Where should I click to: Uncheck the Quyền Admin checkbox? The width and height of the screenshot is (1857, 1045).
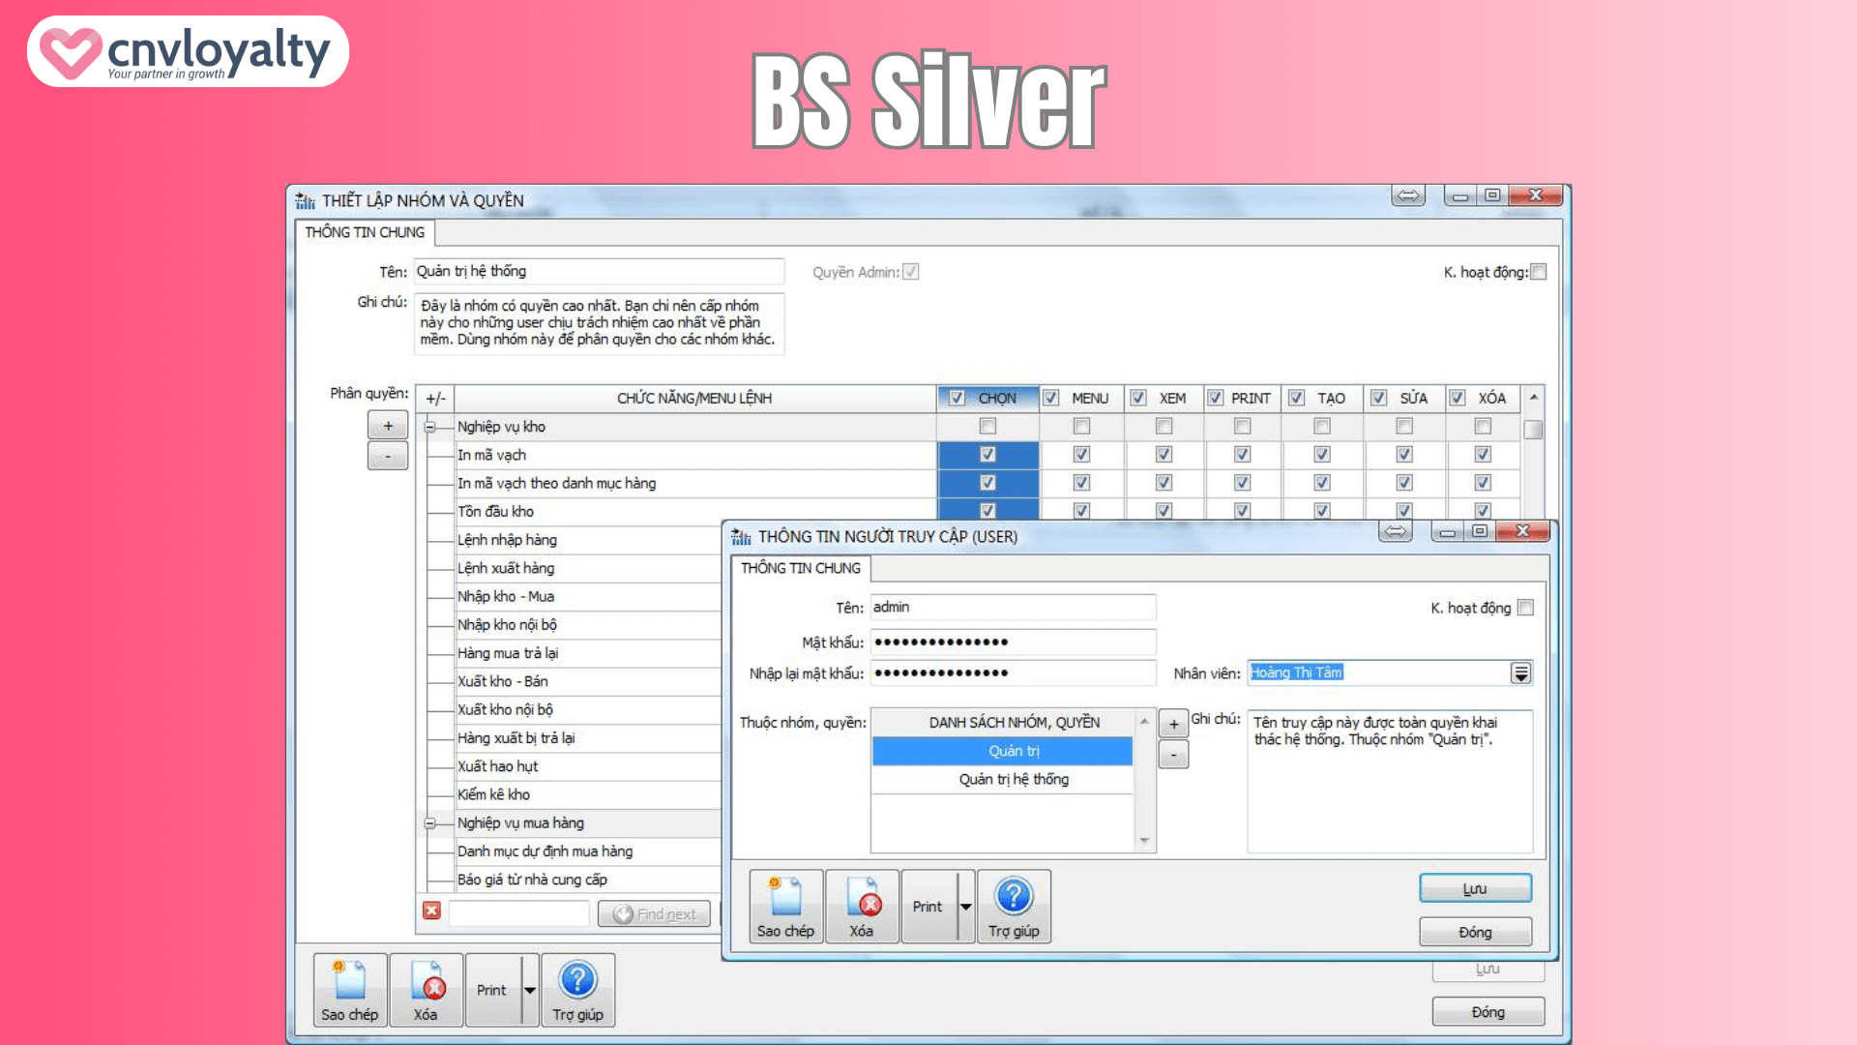point(910,272)
